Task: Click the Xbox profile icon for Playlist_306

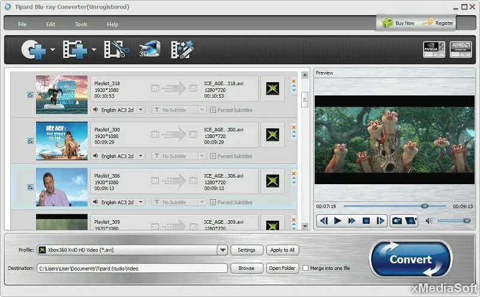Action: (x=272, y=181)
